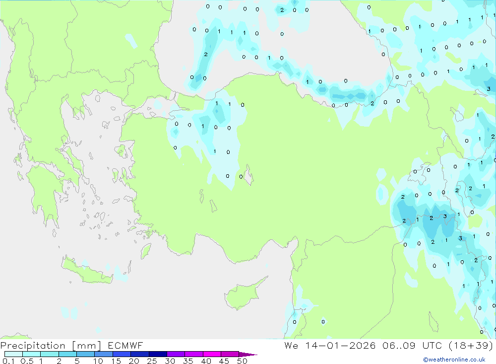Click the '[mm]' unit label

[87, 345]
